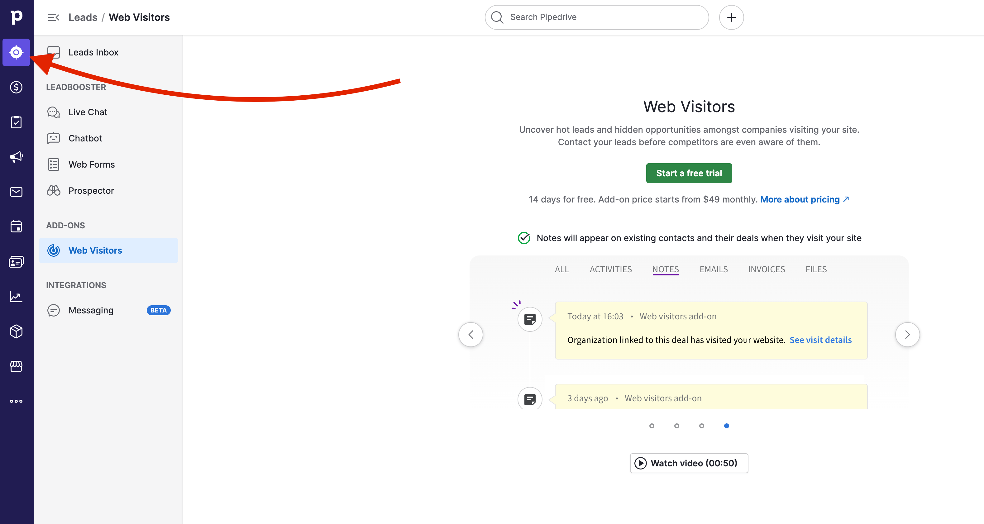Open Marketplace storefront icon
The image size is (984, 524).
16,366
